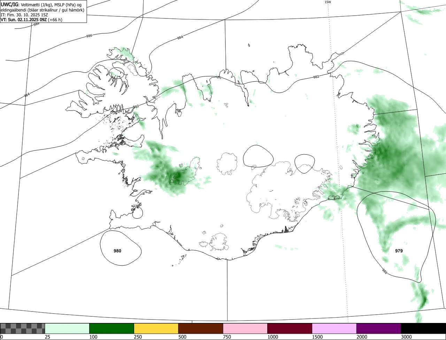This screenshot has width=446, height=340.
Task: Pick the light pink 750–1000 legend swatch
Action: 245,328
